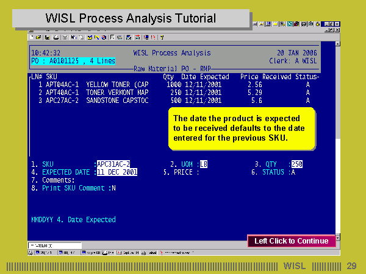The image size is (366, 274).
Task: Click the white status box at bottom left
Action: pyautogui.click(x=55, y=245)
